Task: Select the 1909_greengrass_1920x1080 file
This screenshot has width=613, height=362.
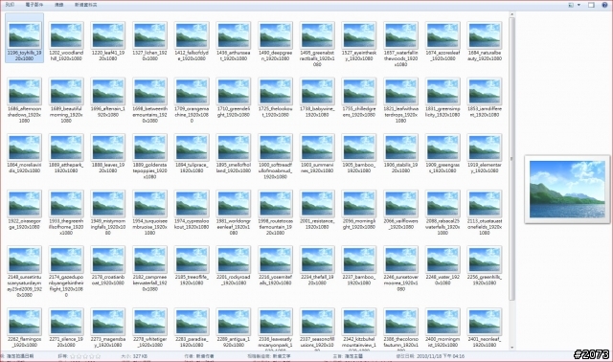Action: pos(443,153)
